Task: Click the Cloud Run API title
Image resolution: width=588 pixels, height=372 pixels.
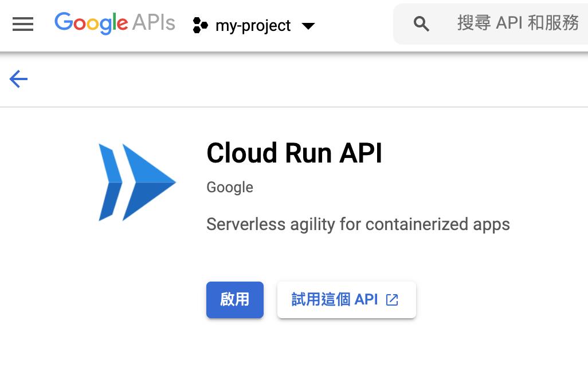Action: pos(294,153)
